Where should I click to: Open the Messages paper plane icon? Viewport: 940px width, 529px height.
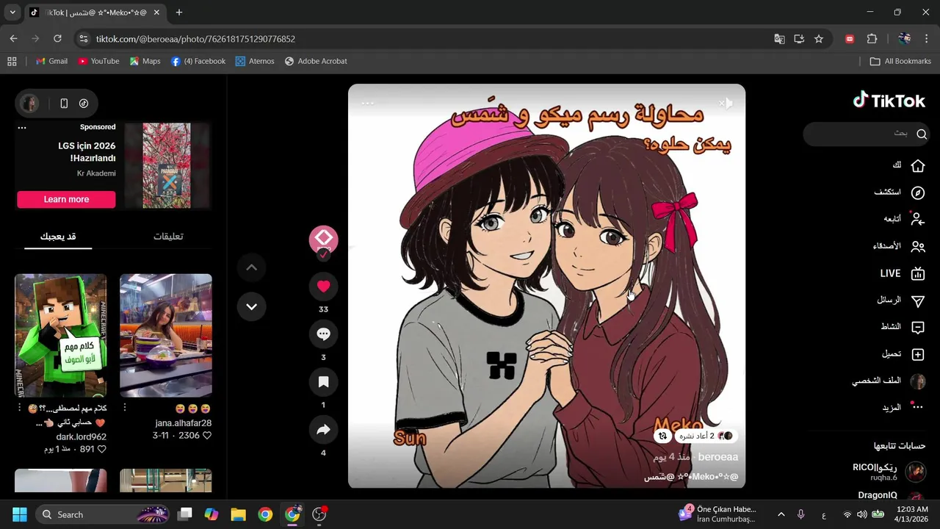(917, 301)
